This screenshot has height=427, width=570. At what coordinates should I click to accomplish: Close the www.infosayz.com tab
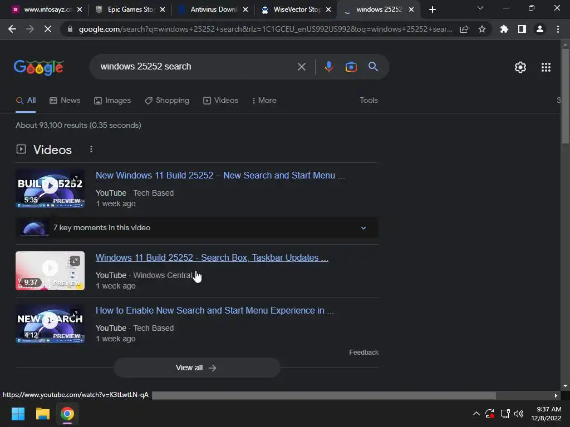80,9
